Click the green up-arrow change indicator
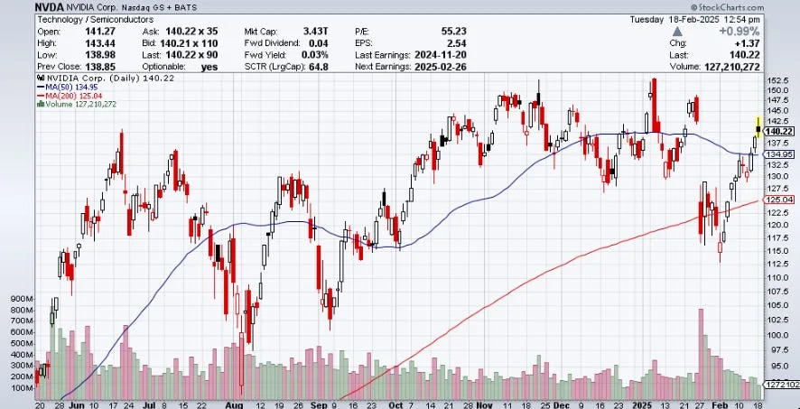The height and width of the screenshot is (409, 800). (678, 32)
